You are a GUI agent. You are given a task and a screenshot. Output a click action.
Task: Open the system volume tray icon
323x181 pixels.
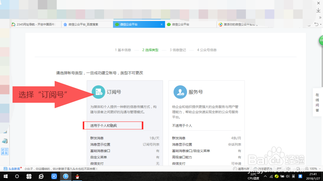288,176
